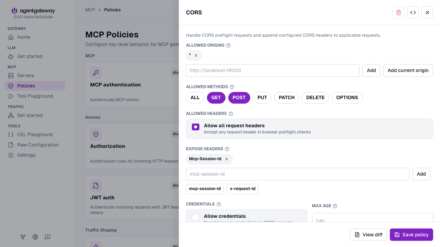This screenshot has height=247, width=440.
Task: Click Add current origin button
Action: tap(408, 70)
